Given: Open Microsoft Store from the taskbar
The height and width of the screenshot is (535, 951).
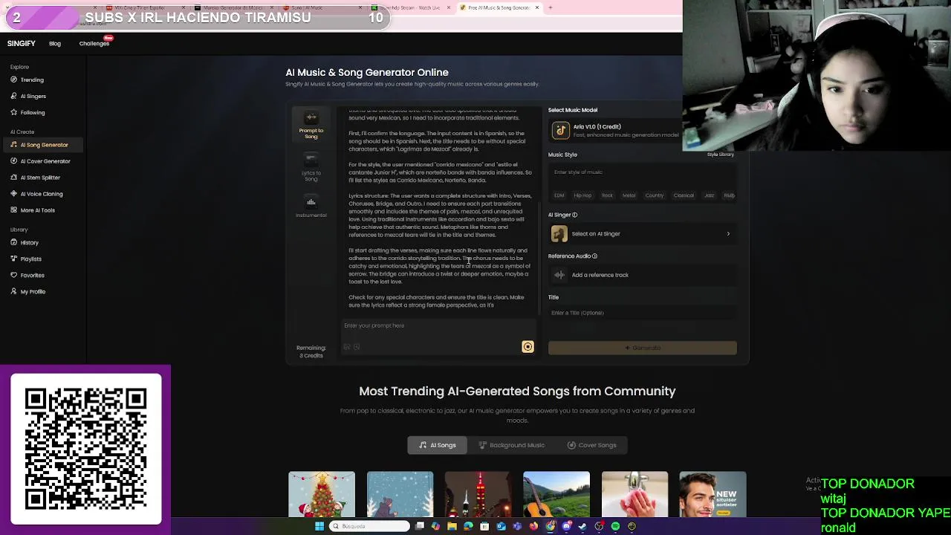Looking at the screenshot, I should click(x=484, y=526).
